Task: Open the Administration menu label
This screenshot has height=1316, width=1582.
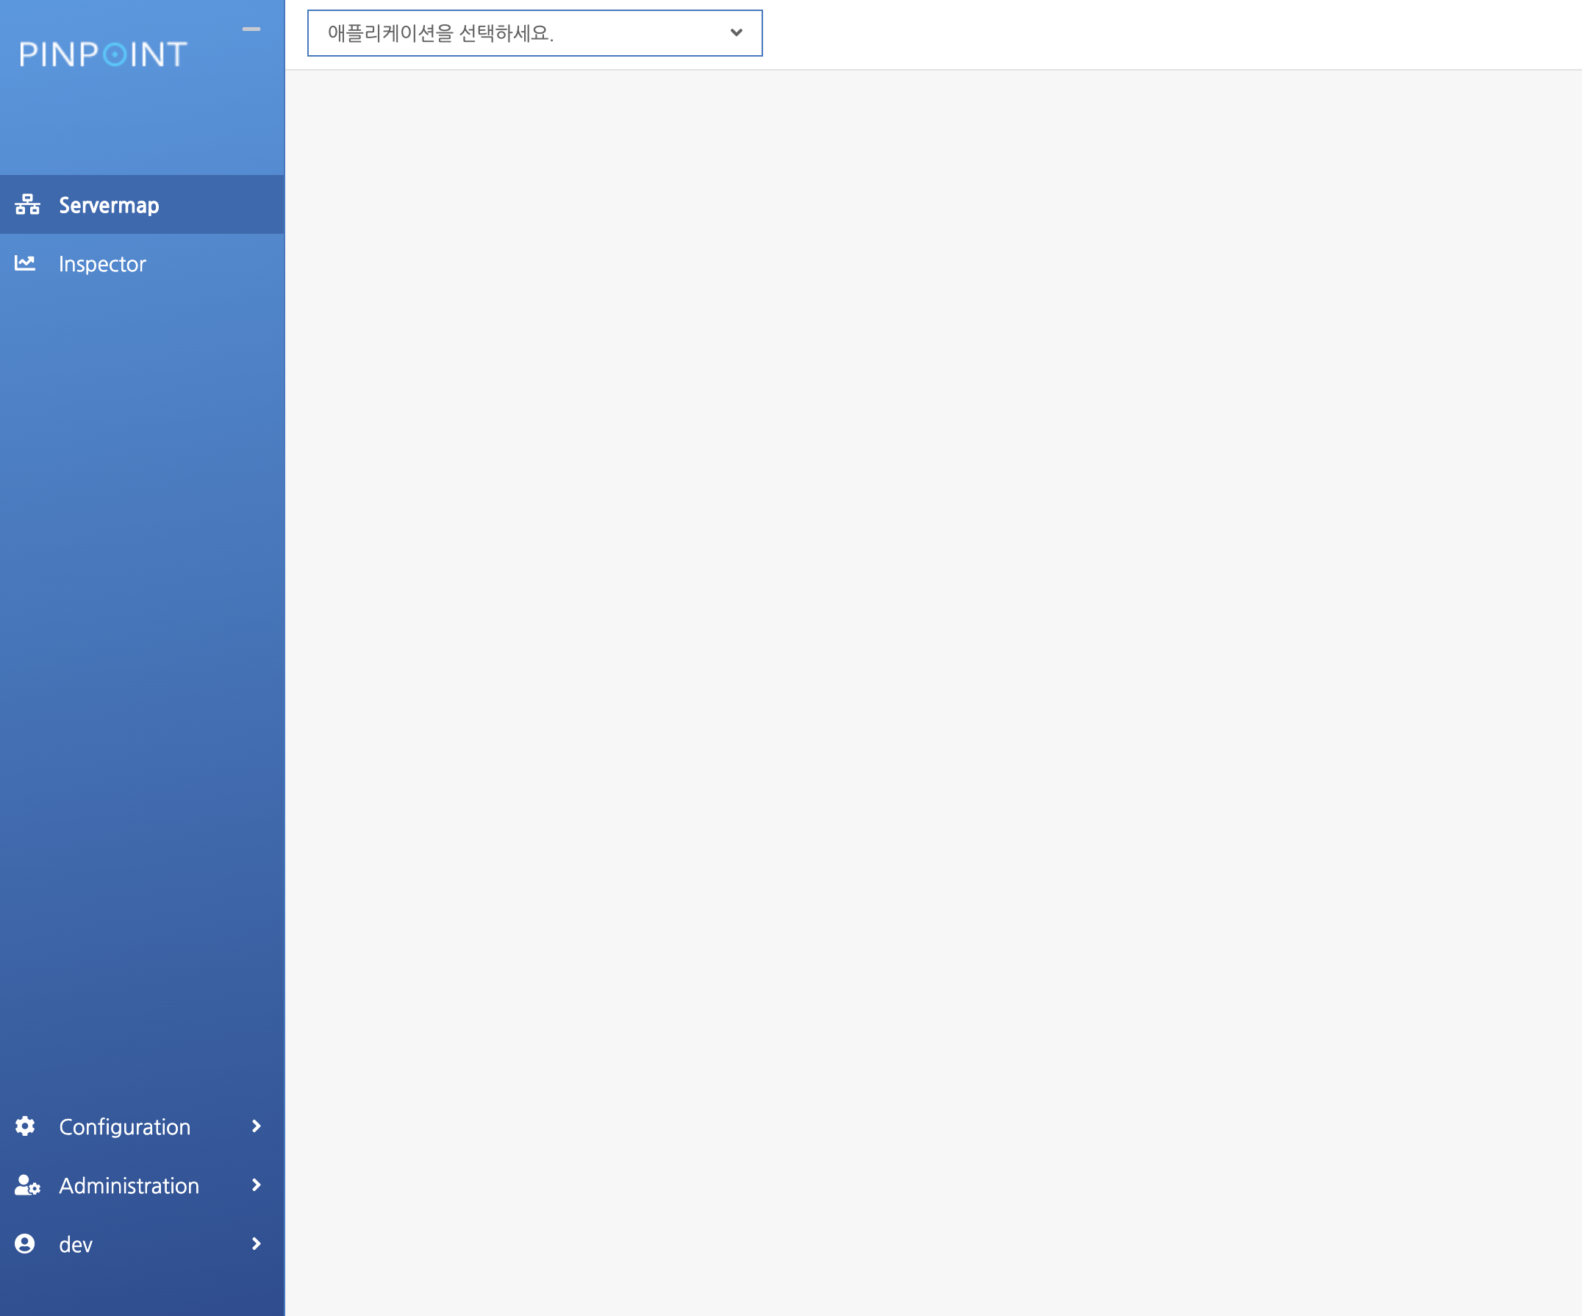Action: click(x=129, y=1186)
